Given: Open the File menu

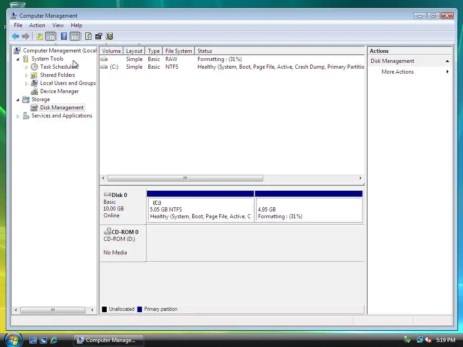Looking at the screenshot, I should [18, 25].
